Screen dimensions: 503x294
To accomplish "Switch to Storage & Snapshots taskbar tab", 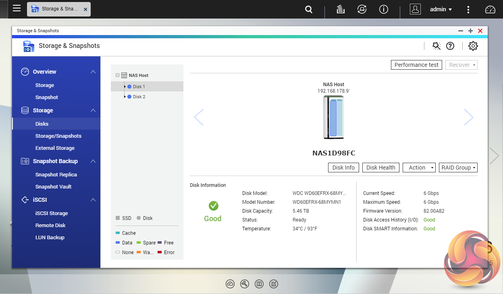I will [59, 9].
